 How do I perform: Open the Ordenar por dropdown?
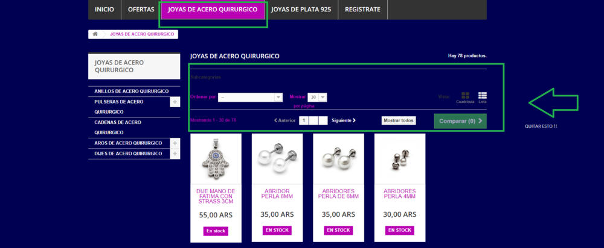[251, 98]
